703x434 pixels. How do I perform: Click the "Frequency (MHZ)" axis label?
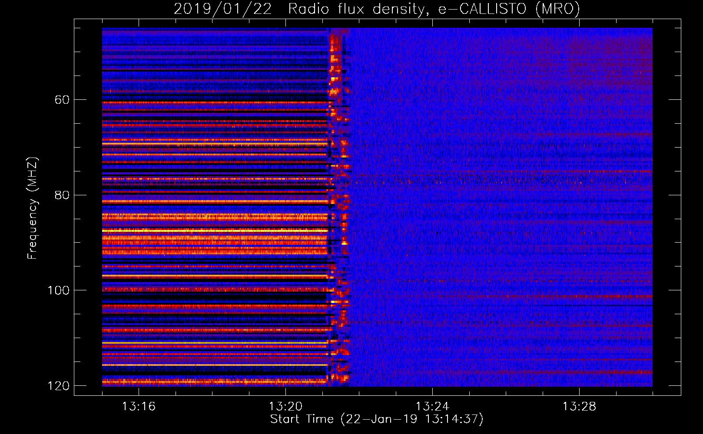pyautogui.click(x=32, y=208)
